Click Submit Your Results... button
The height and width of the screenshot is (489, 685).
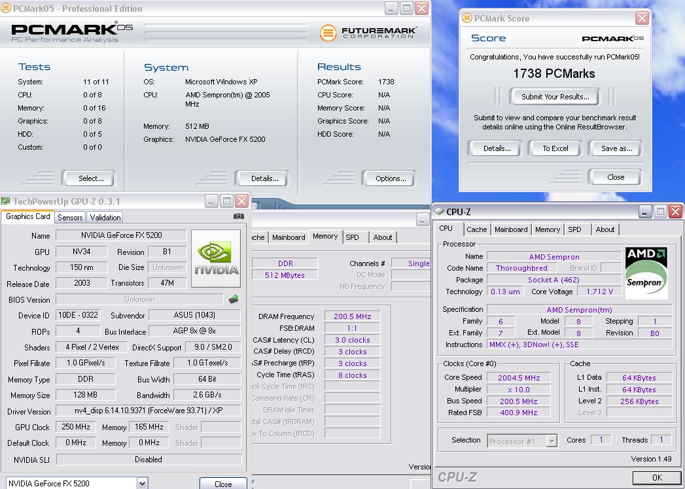555,97
